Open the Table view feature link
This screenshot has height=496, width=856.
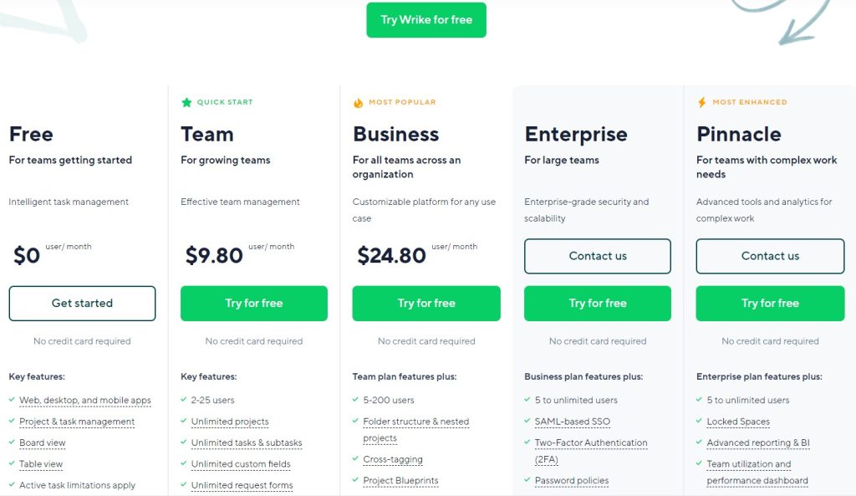[x=42, y=464]
